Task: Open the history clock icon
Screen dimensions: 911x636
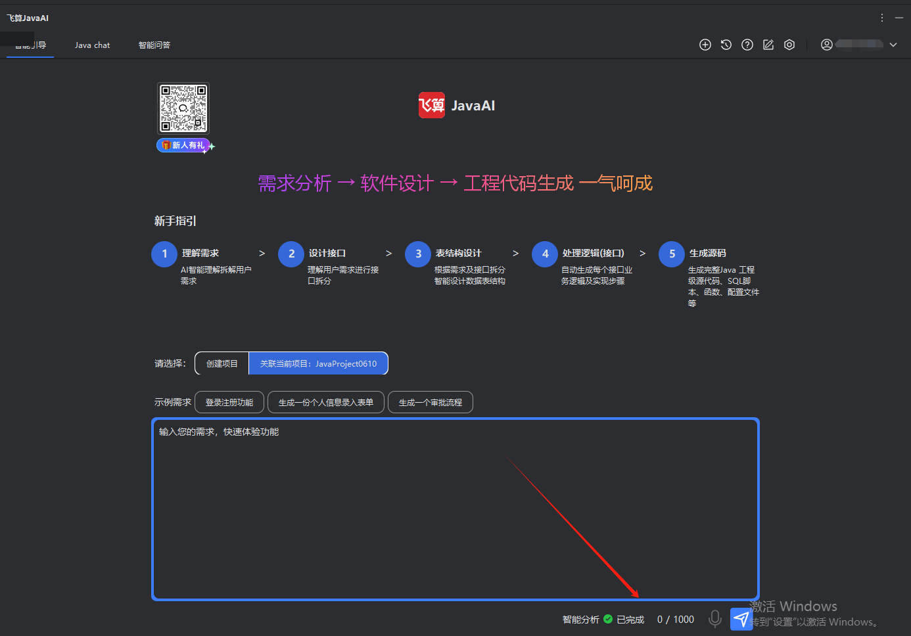Action: coord(726,45)
